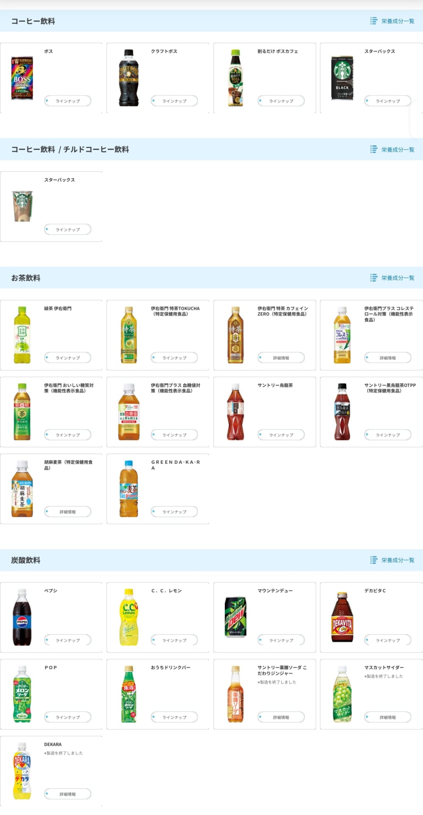
Task: Click the nutrition list icon in coffee section
Action: pos(373,21)
